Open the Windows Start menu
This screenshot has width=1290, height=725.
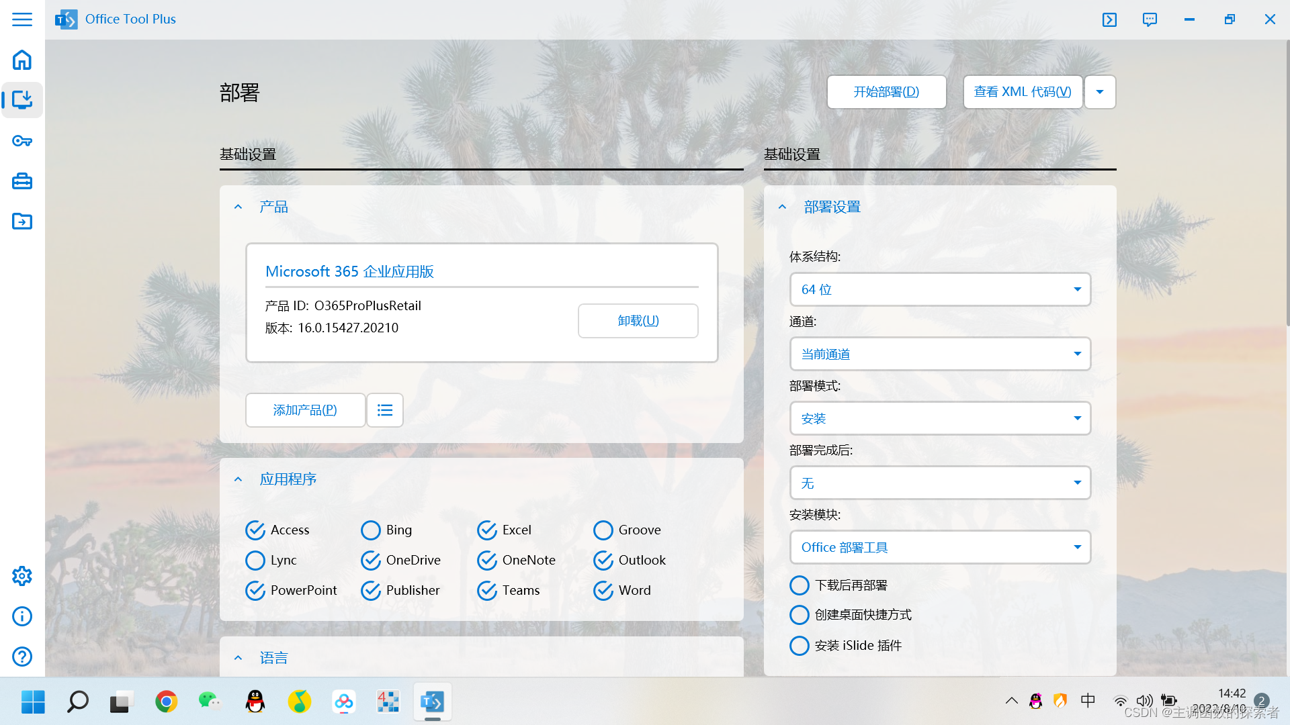click(x=33, y=702)
